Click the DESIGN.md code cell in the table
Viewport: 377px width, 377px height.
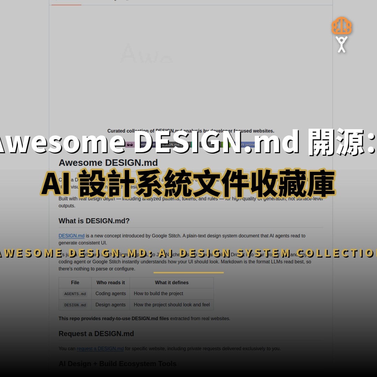point(75,305)
